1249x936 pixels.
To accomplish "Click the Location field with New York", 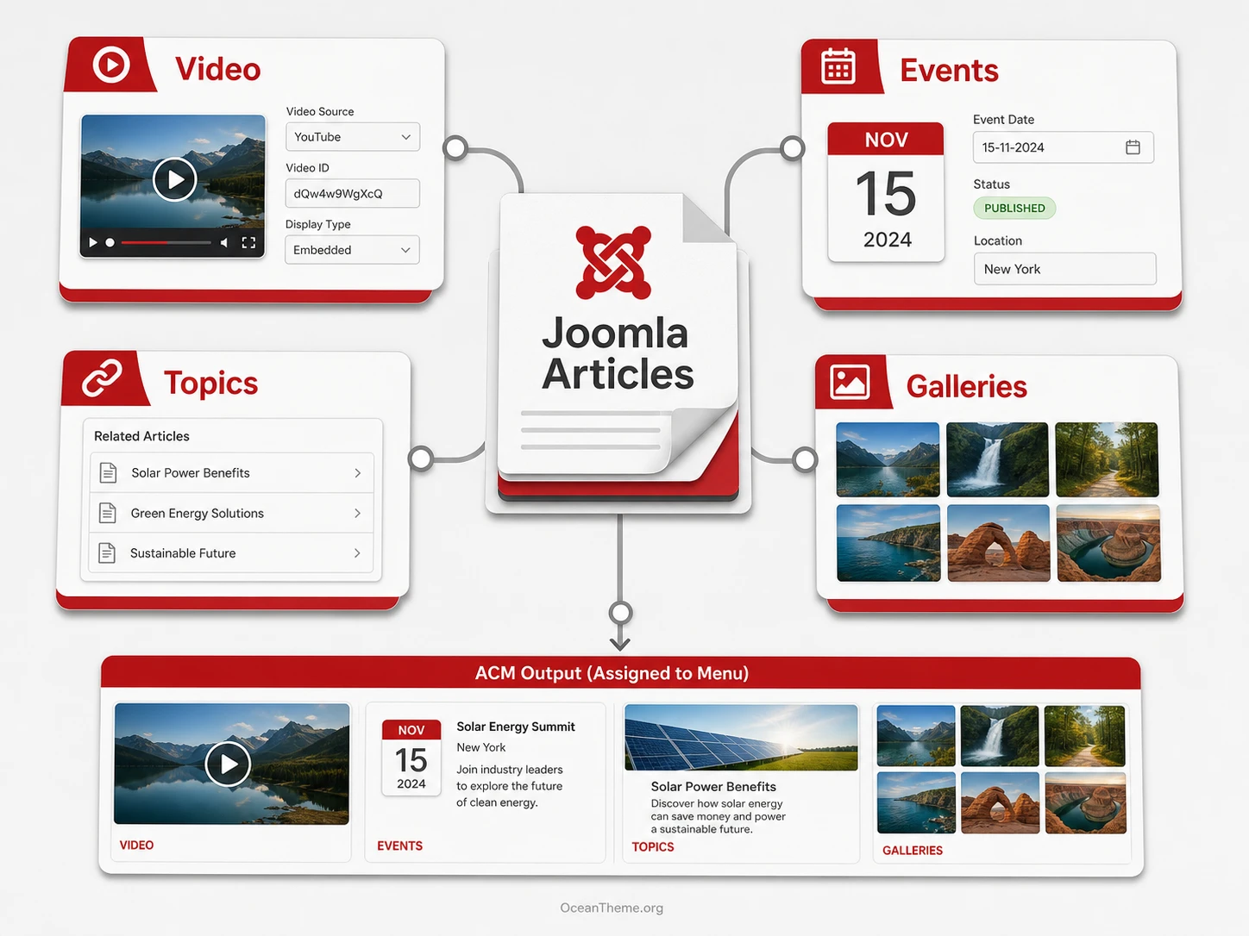I will [1065, 269].
